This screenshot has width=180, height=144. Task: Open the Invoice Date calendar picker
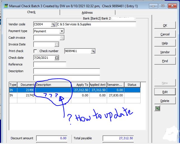pos(57,45)
